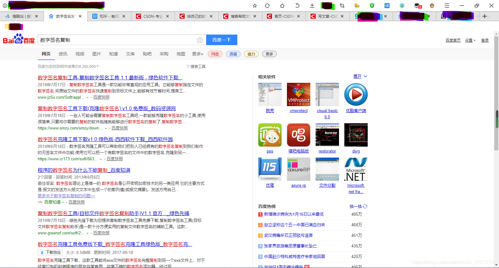
Task: Click the 下载地址 download button
Action: pyautogui.click(x=50, y=252)
